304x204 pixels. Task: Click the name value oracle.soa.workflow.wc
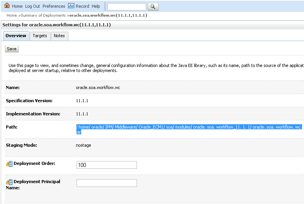tap(98, 87)
